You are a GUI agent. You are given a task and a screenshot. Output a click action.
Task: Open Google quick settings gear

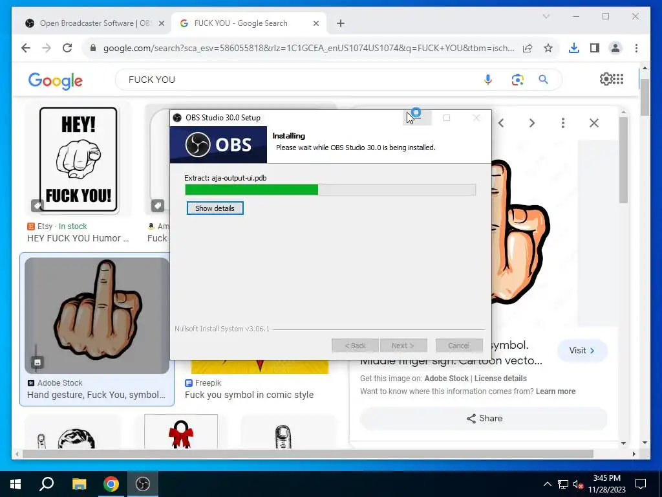click(x=606, y=79)
